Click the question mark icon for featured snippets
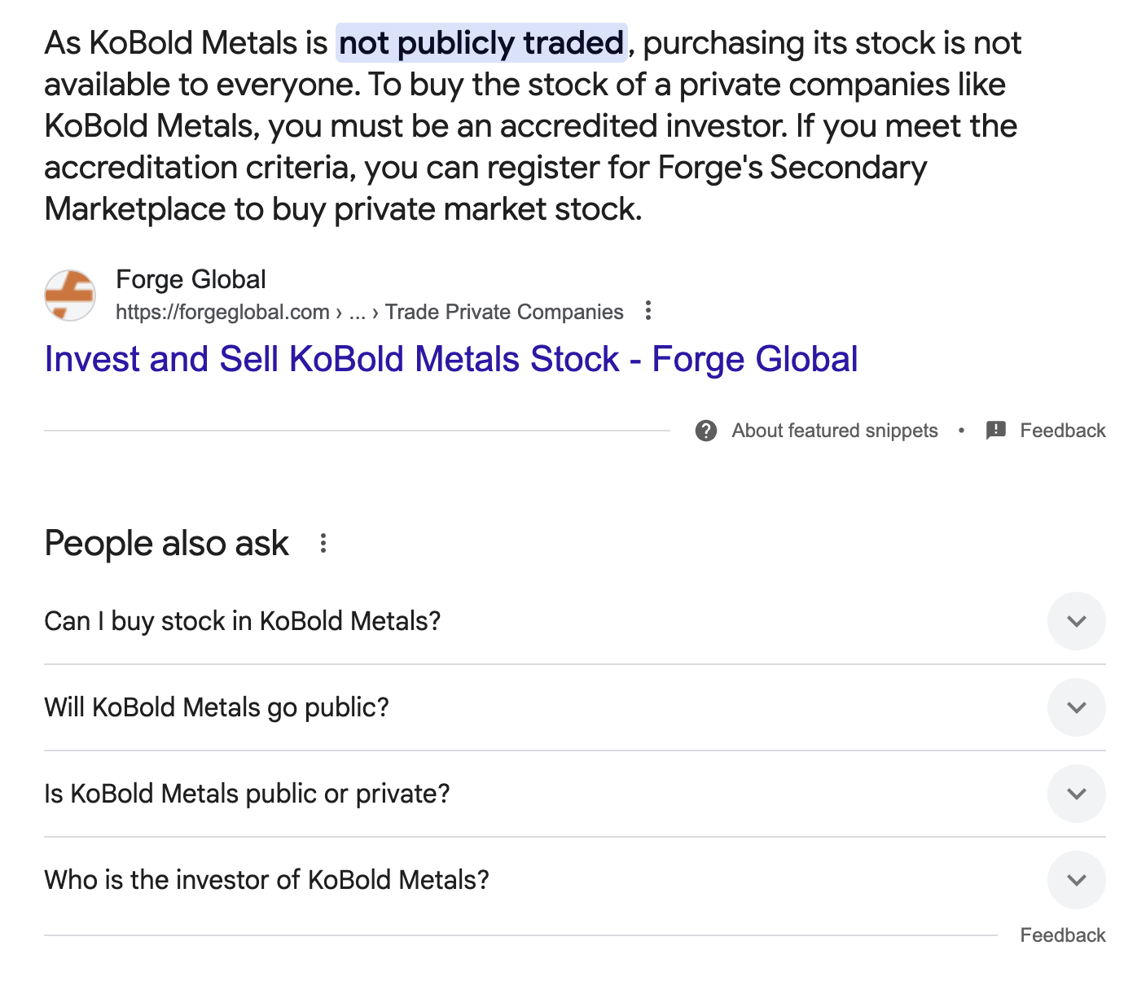The height and width of the screenshot is (998, 1137). click(x=706, y=431)
